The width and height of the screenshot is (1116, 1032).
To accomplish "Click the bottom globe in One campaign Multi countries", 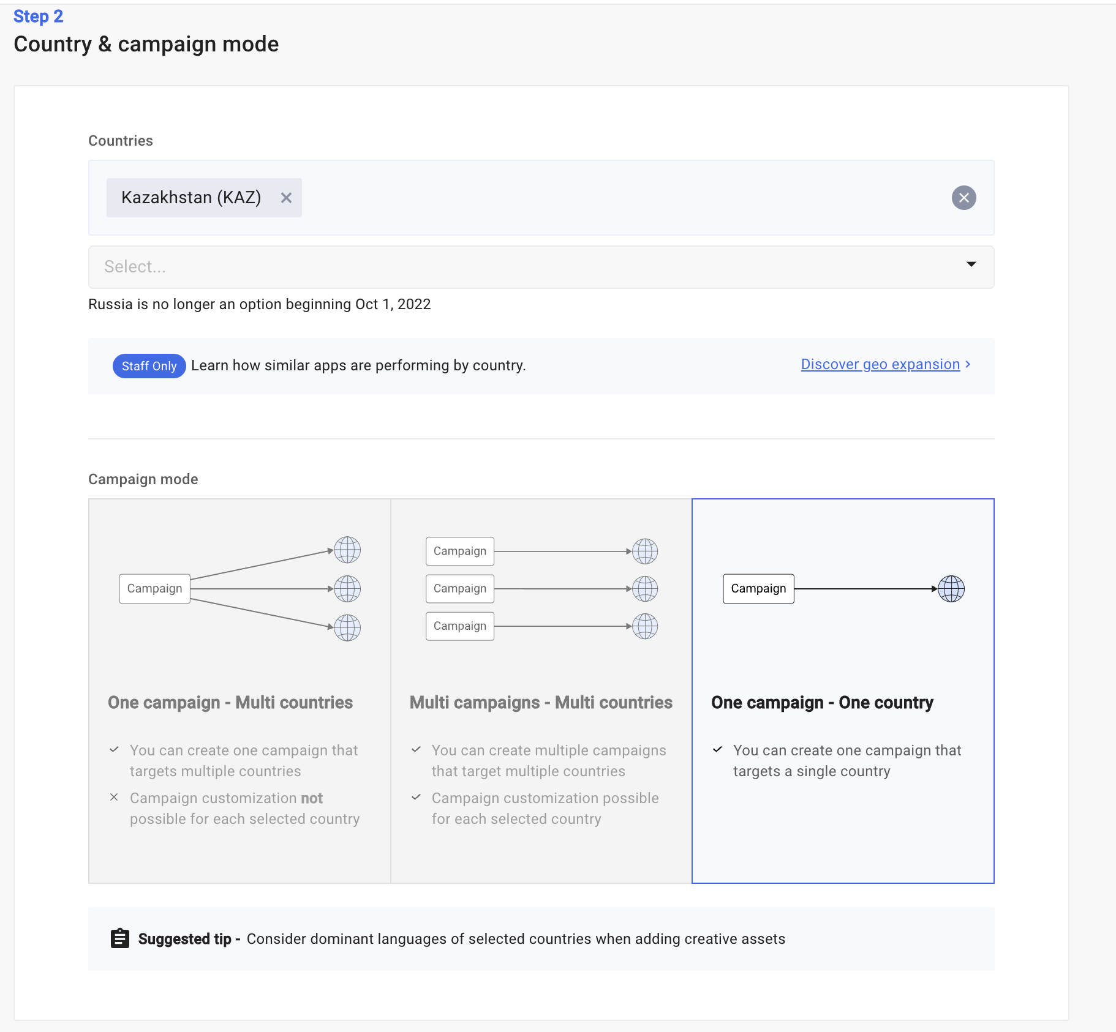I will click(x=347, y=627).
